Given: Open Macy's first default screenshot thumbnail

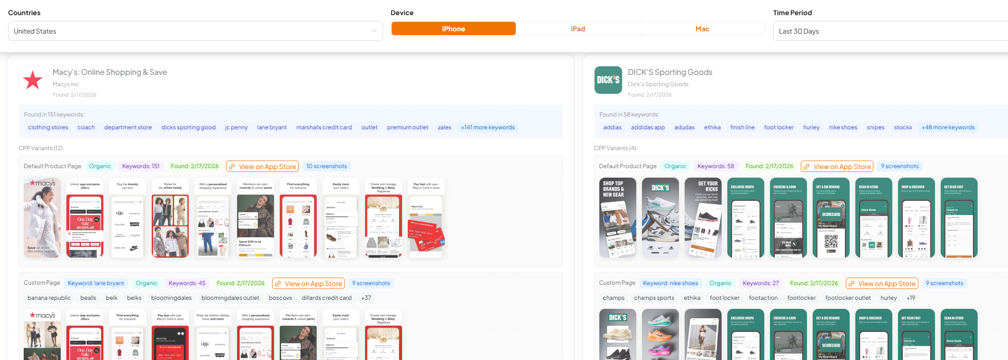Looking at the screenshot, I should [42, 218].
